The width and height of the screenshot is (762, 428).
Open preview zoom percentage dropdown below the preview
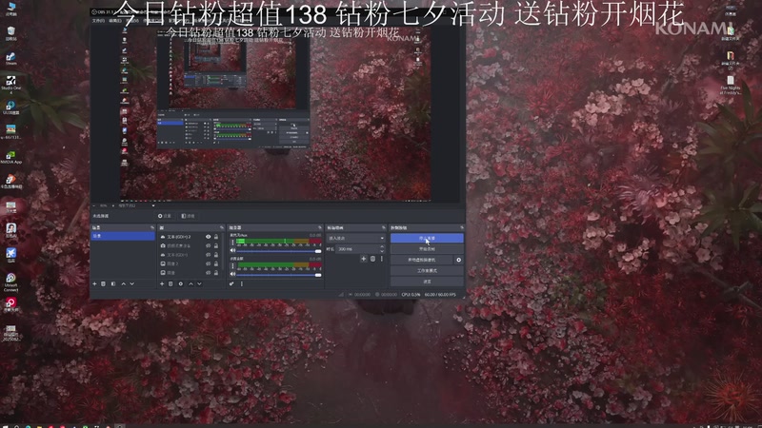pos(103,205)
